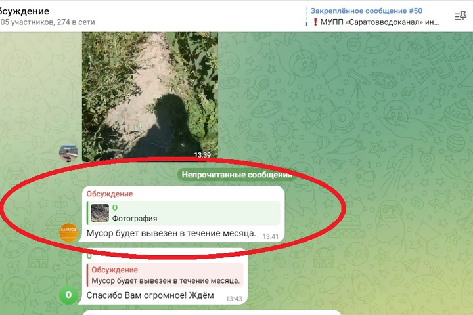
Task: Click the "Непрочитанные сообщения" divider label
Action: coord(236,175)
